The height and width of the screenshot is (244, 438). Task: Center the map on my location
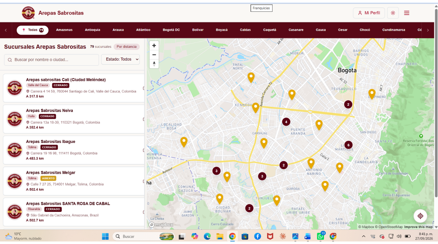(x=420, y=216)
